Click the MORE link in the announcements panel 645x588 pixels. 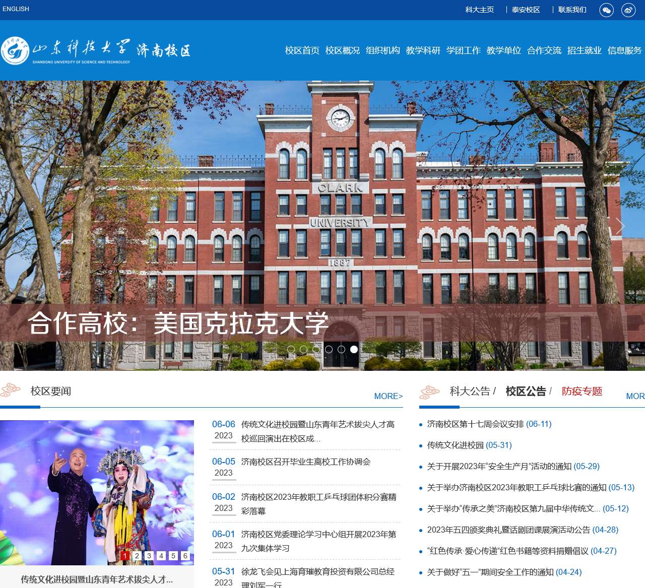635,397
